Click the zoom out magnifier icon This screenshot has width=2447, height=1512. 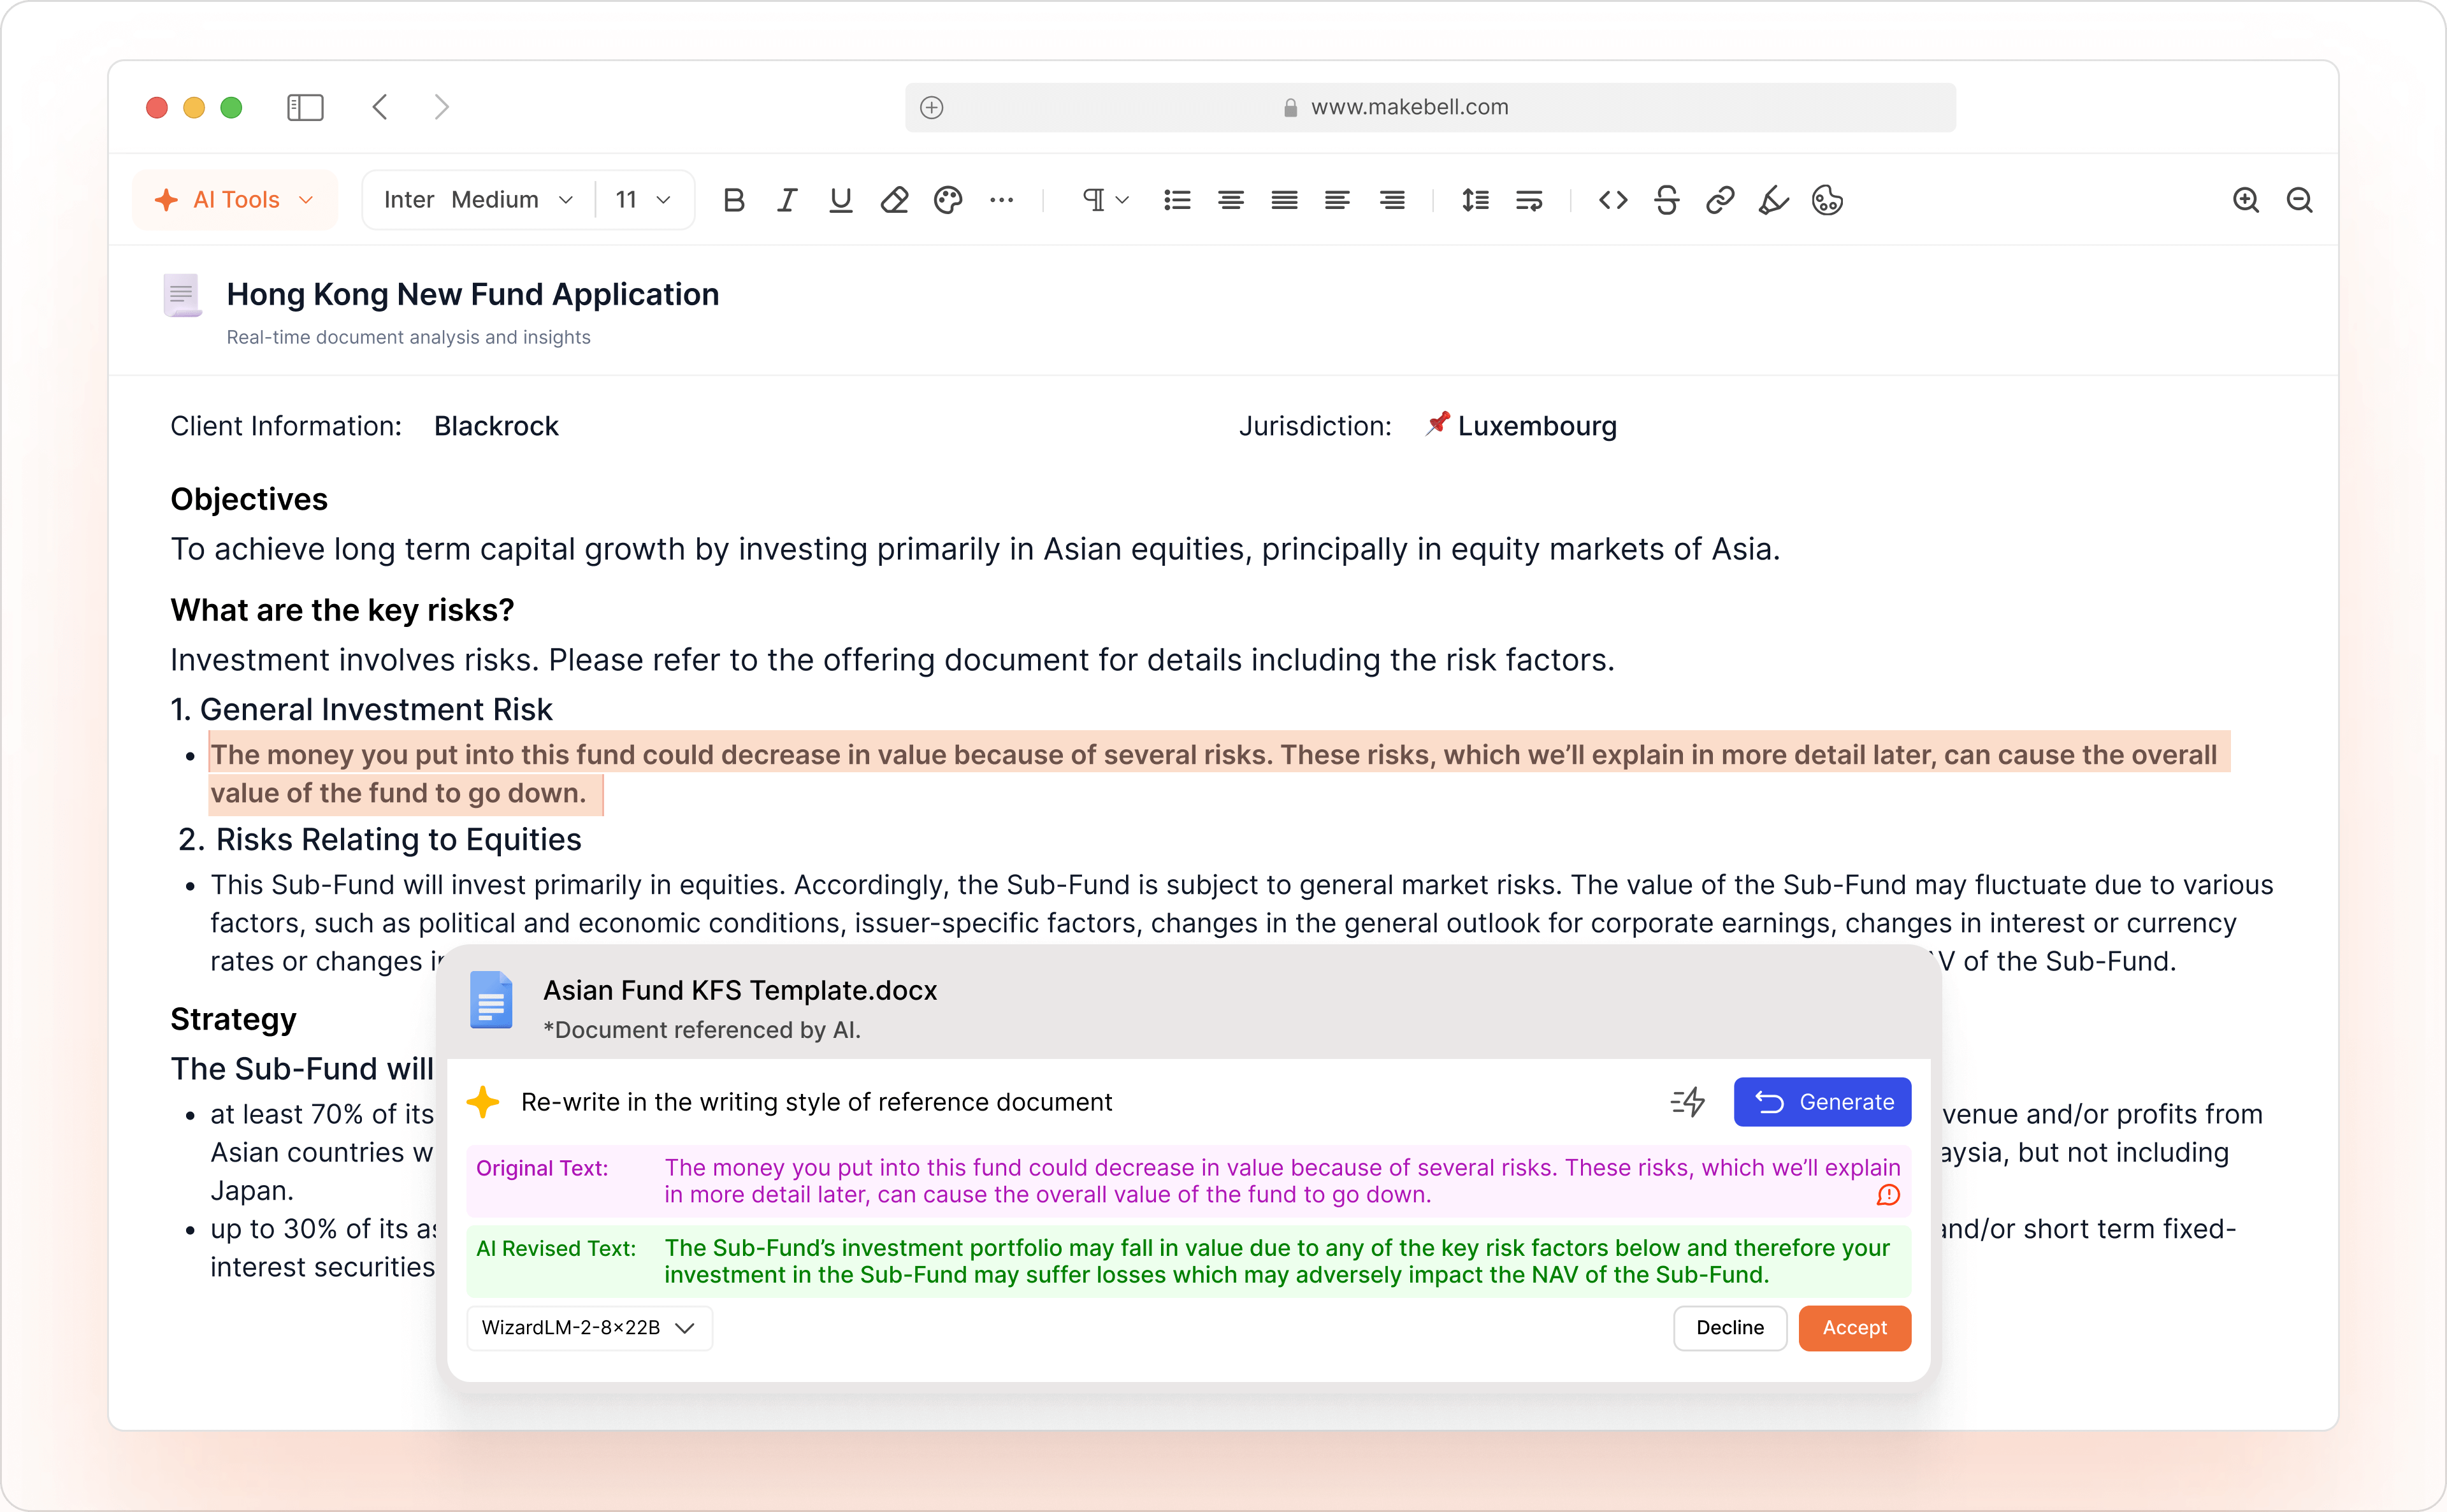[2299, 200]
